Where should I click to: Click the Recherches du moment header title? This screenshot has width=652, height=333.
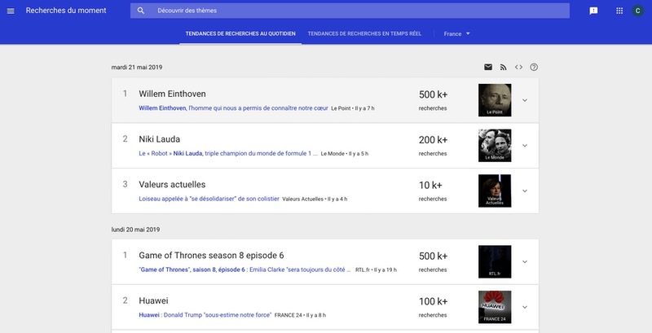coord(66,11)
